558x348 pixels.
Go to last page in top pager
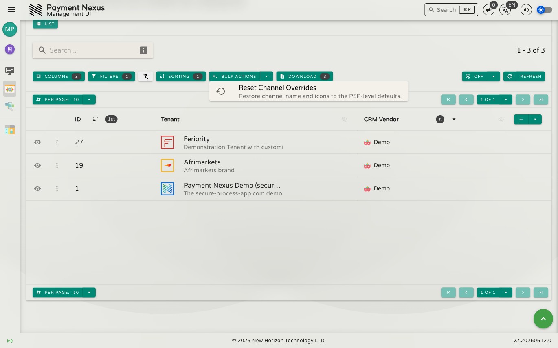541,99
